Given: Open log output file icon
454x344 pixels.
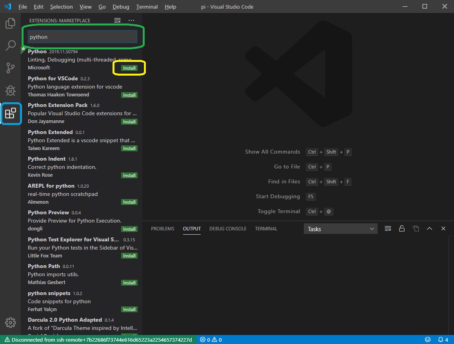Looking at the screenshot, I should point(416,228).
